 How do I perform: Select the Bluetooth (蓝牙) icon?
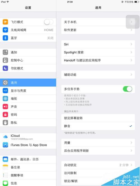5,38
